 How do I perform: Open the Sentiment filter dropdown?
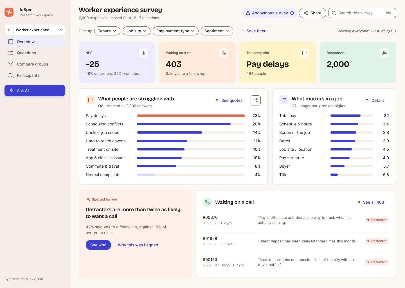(x=217, y=31)
